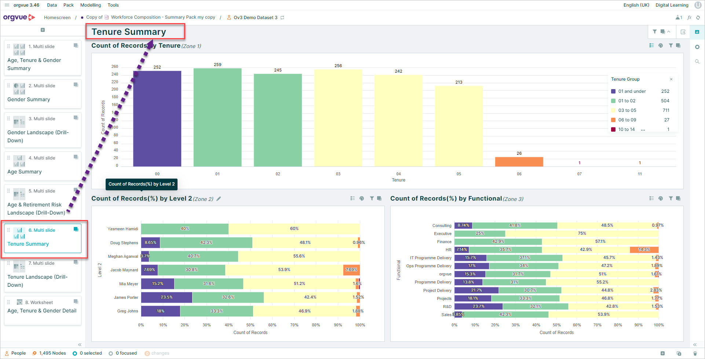705x359 pixels.
Task: Open the Ov3 Demo Dataset 3 breadcrumb
Action: (x=255, y=18)
